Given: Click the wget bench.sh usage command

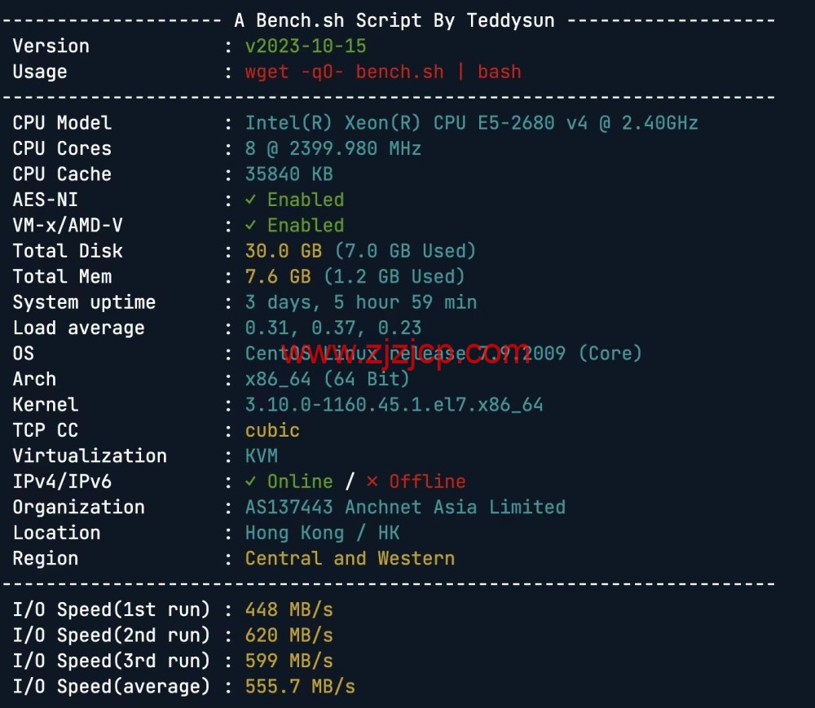Looking at the screenshot, I should click(x=383, y=72).
